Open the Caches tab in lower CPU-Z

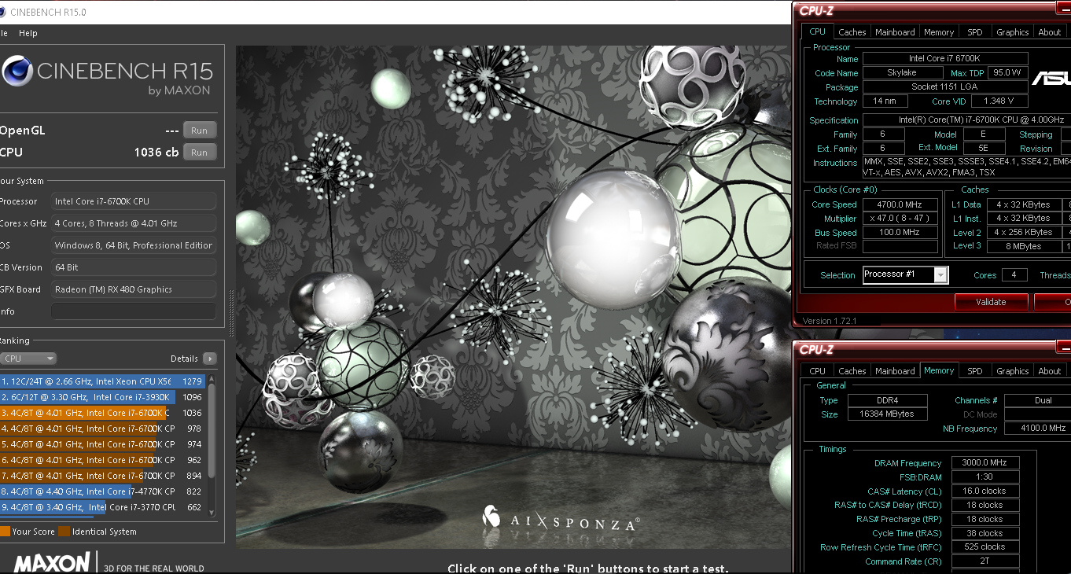(x=852, y=371)
